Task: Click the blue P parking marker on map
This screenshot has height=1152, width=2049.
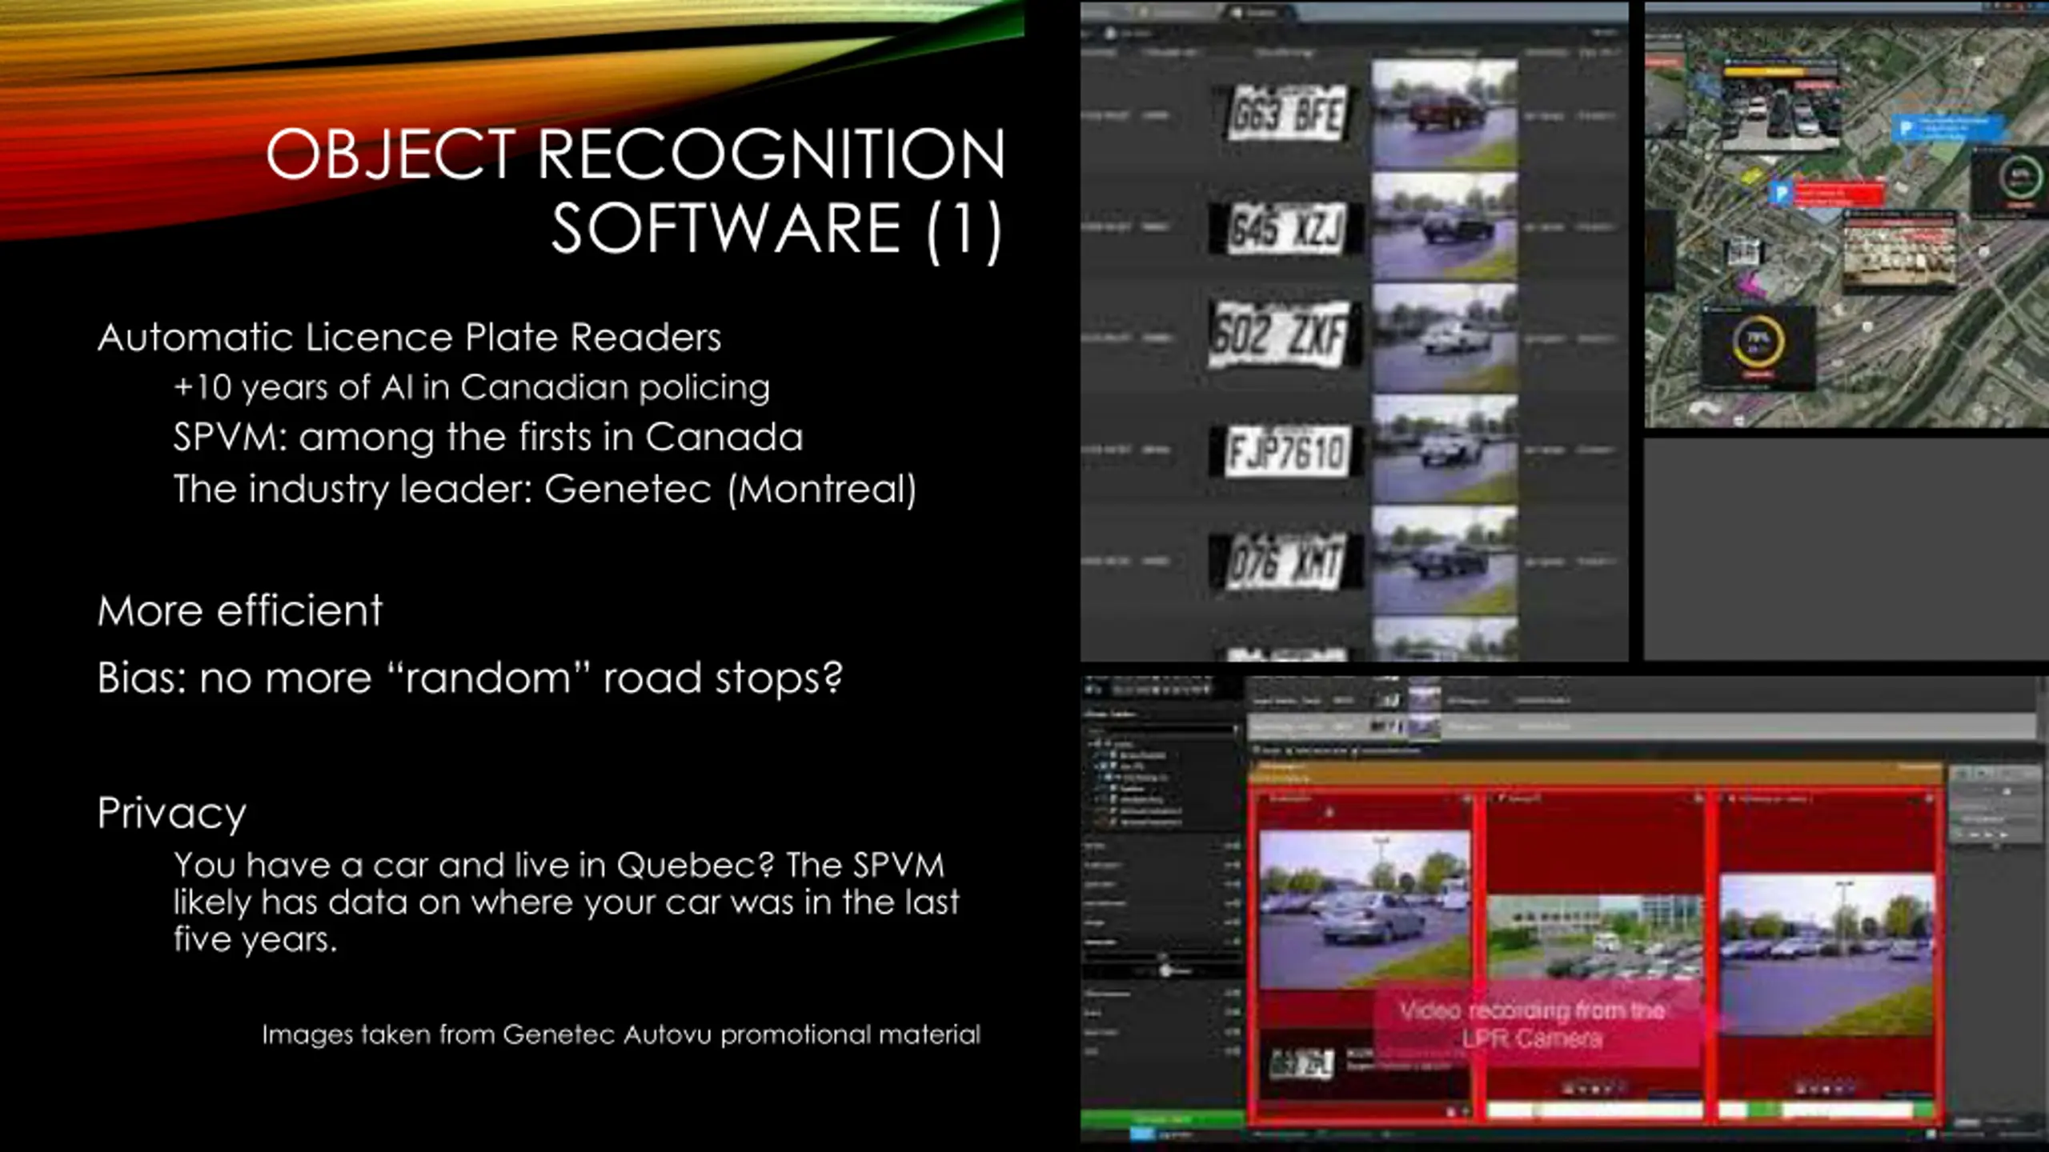Action: [1779, 192]
